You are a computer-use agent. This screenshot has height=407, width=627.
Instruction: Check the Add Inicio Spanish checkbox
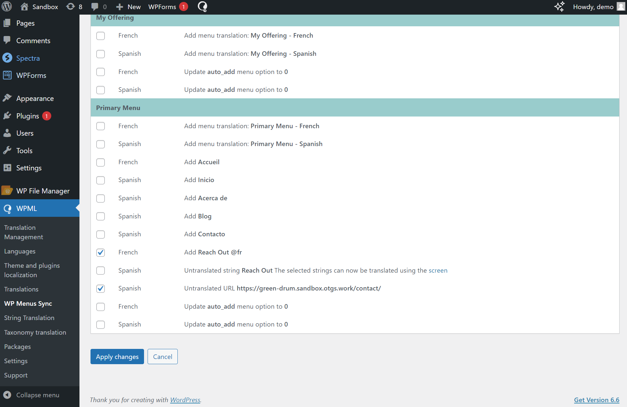coord(101,180)
